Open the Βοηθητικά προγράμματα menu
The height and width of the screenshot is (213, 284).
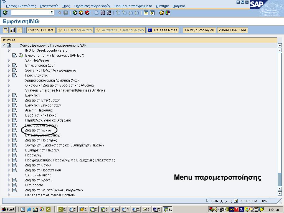(133, 6)
